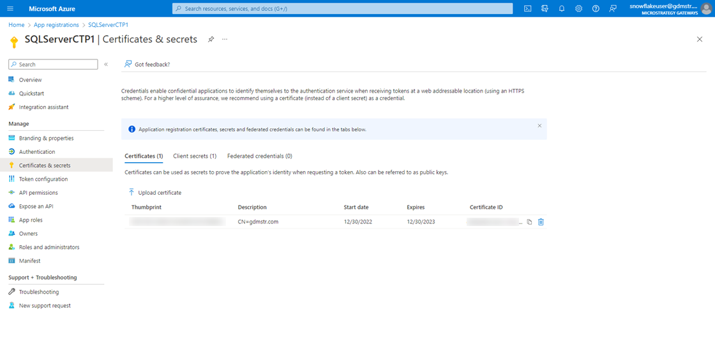
Task: Open the notifications bell
Action: coord(562,8)
